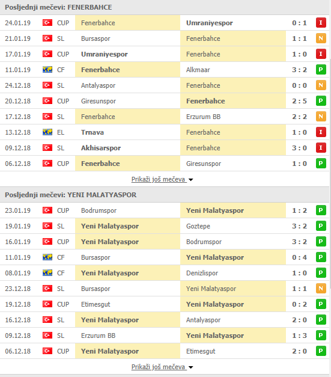
Task: Click the orange draw icon for Bursaspor–Fenerbahce 21.01.19
Action: coord(321,38)
